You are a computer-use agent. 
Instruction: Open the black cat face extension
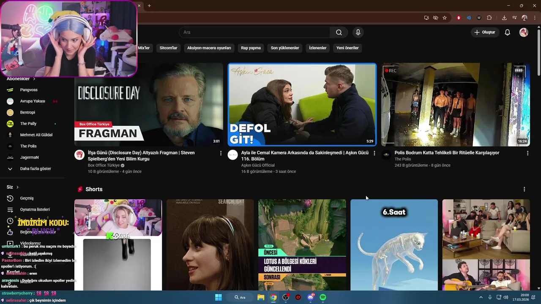(479, 18)
